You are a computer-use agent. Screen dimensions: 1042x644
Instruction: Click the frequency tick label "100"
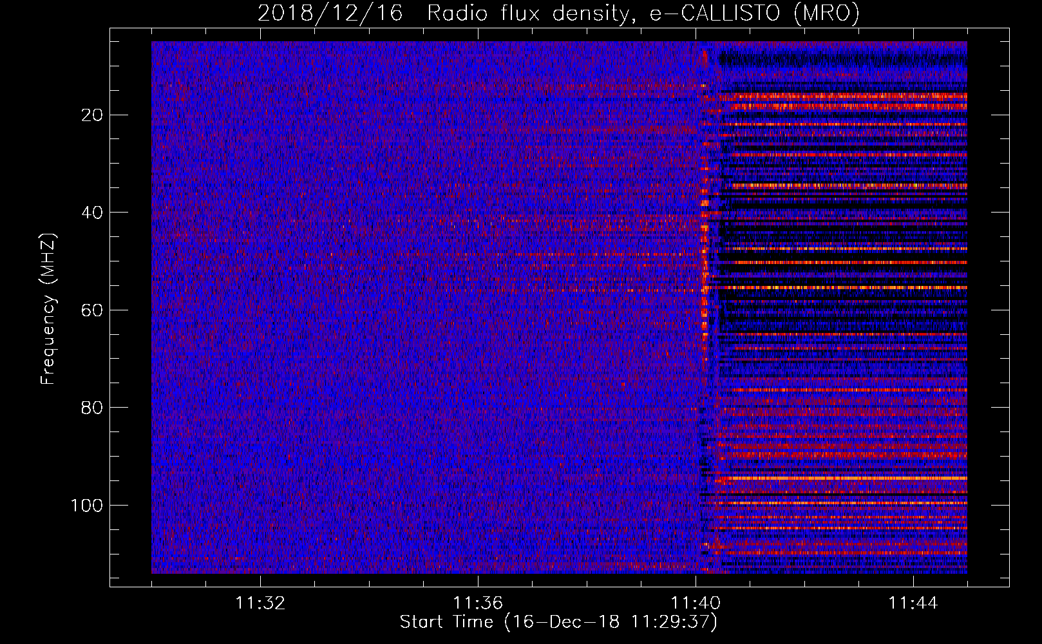(x=87, y=506)
